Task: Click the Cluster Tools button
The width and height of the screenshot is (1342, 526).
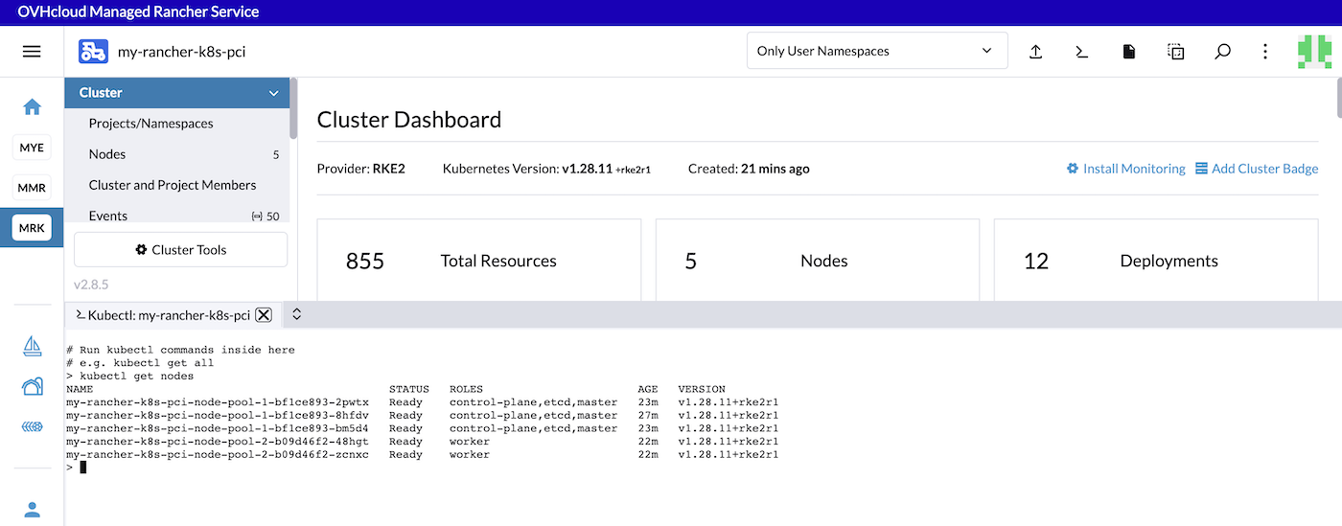Action: (x=180, y=250)
